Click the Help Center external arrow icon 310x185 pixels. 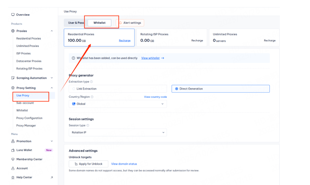pyautogui.click(x=52, y=177)
